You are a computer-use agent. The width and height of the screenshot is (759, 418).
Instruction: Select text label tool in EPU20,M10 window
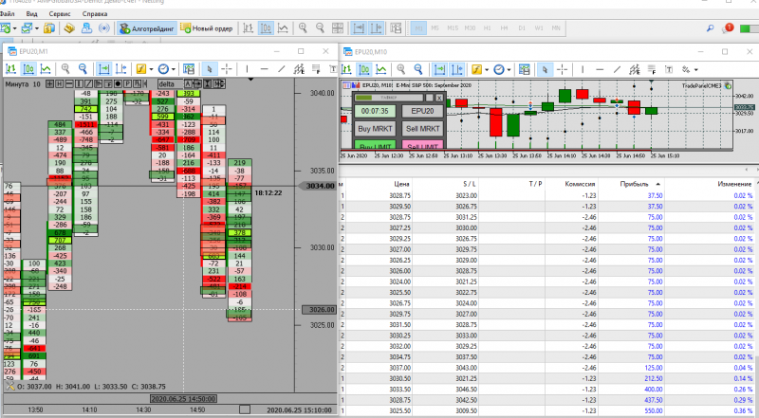pyautogui.click(x=669, y=70)
